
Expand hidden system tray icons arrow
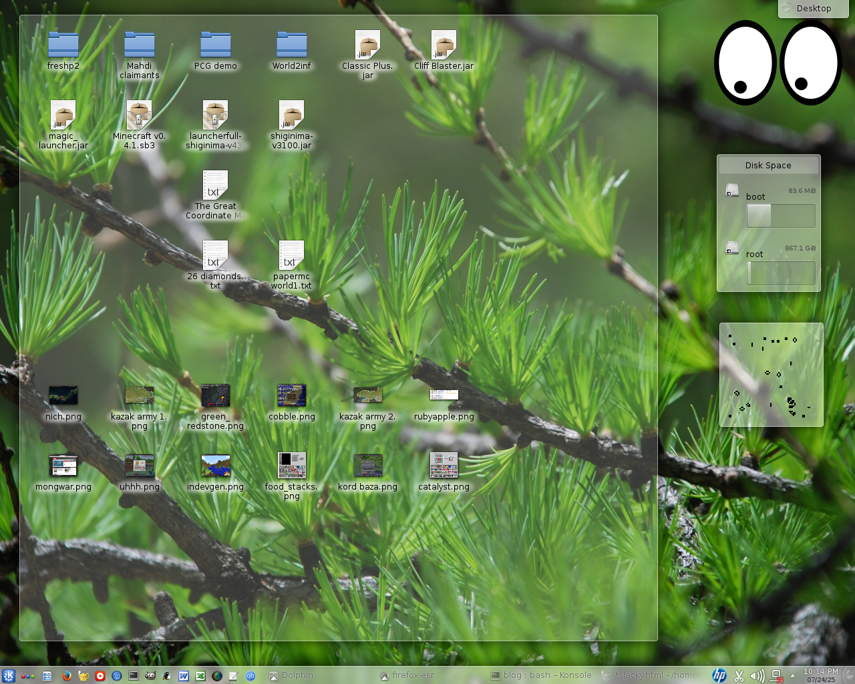(793, 675)
